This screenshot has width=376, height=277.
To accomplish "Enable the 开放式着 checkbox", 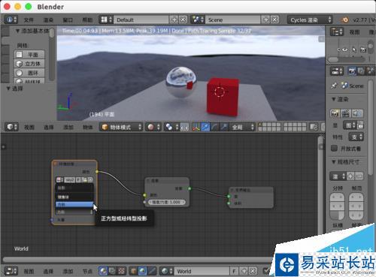I will (334, 149).
